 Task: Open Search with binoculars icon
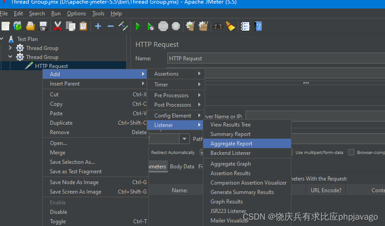click(218, 26)
